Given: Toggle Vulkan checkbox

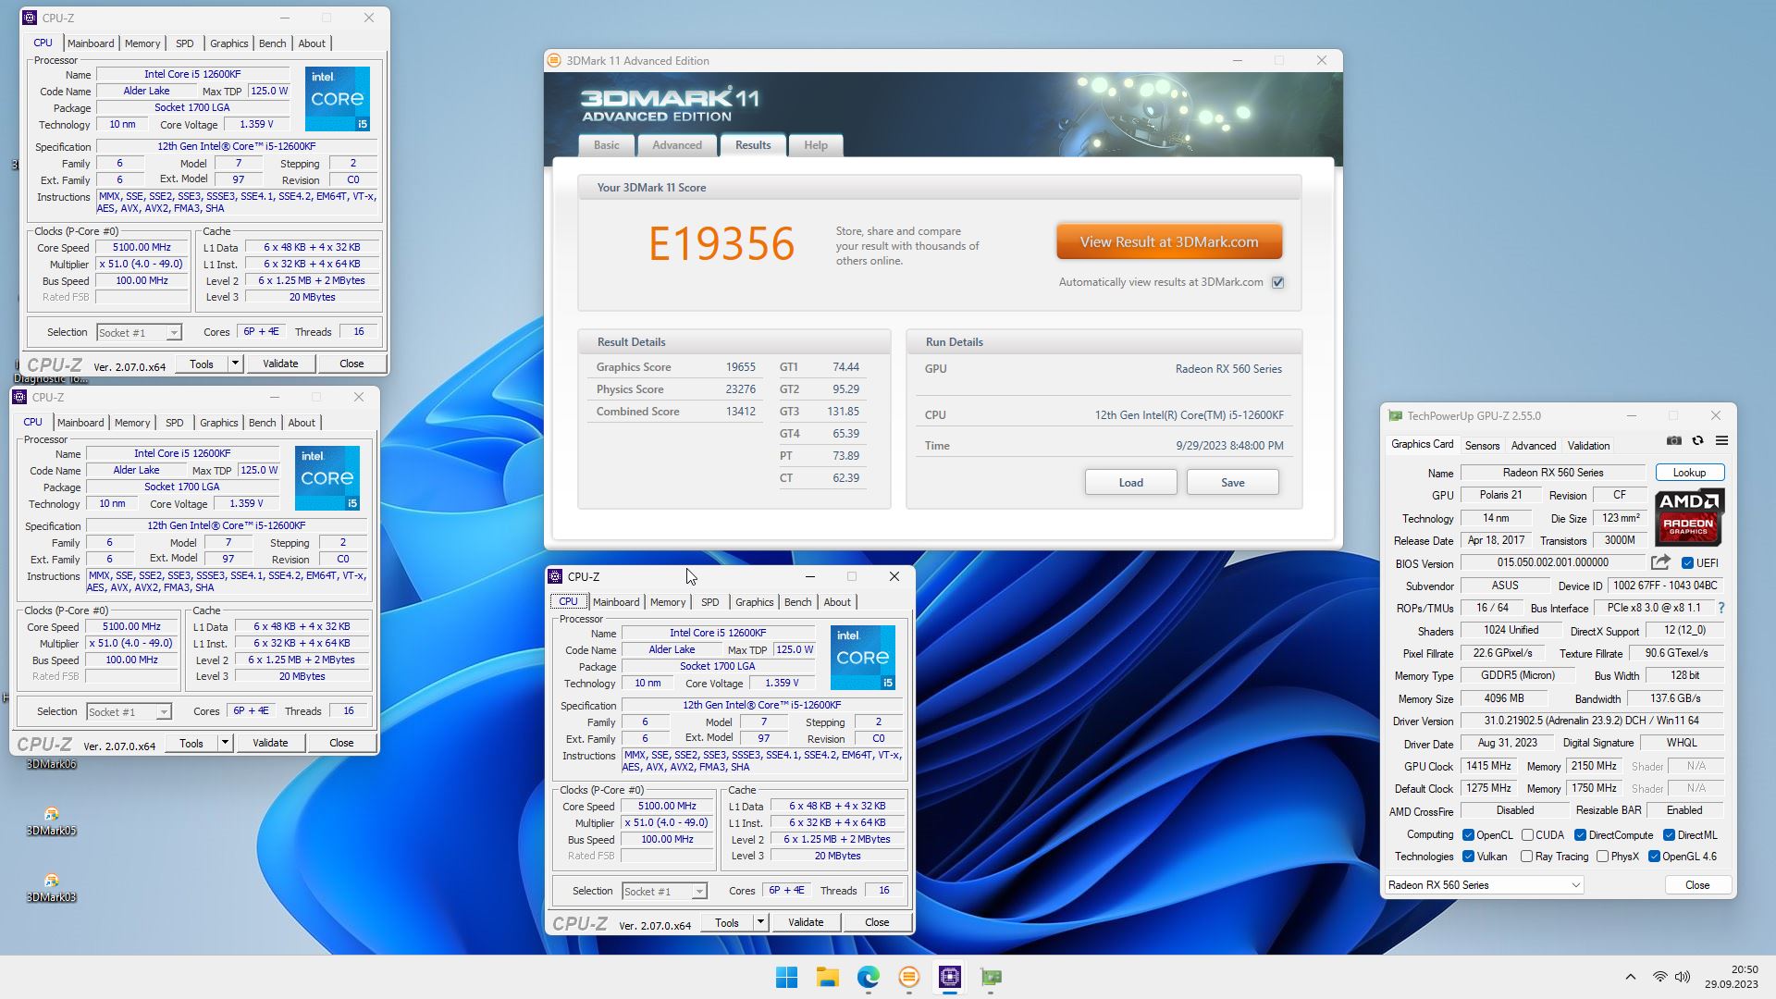Looking at the screenshot, I should coord(1468,857).
